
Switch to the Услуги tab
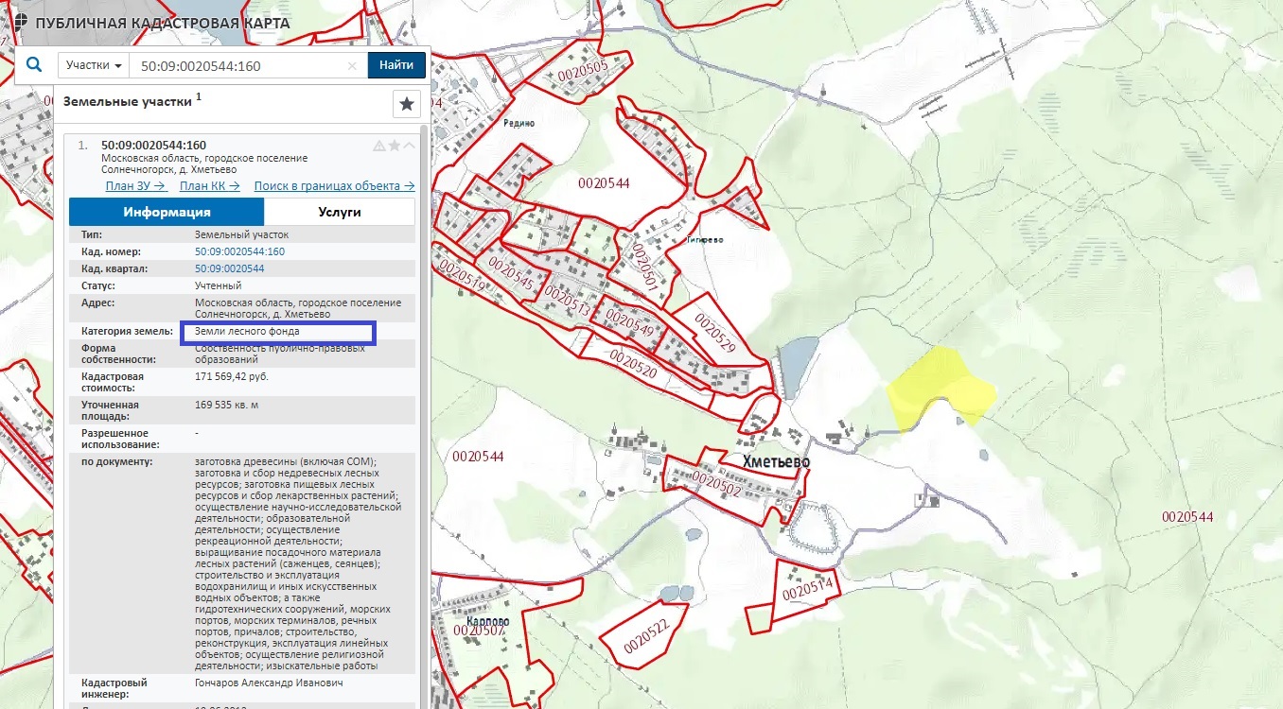(x=339, y=212)
